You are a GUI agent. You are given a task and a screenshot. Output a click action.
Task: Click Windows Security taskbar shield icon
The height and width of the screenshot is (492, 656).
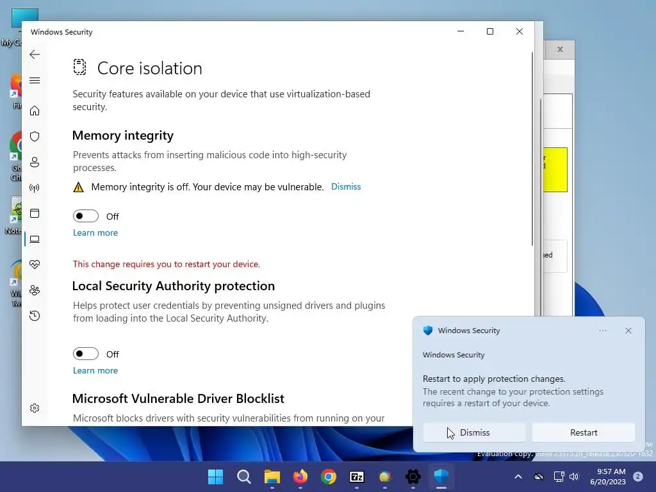coord(441,477)
